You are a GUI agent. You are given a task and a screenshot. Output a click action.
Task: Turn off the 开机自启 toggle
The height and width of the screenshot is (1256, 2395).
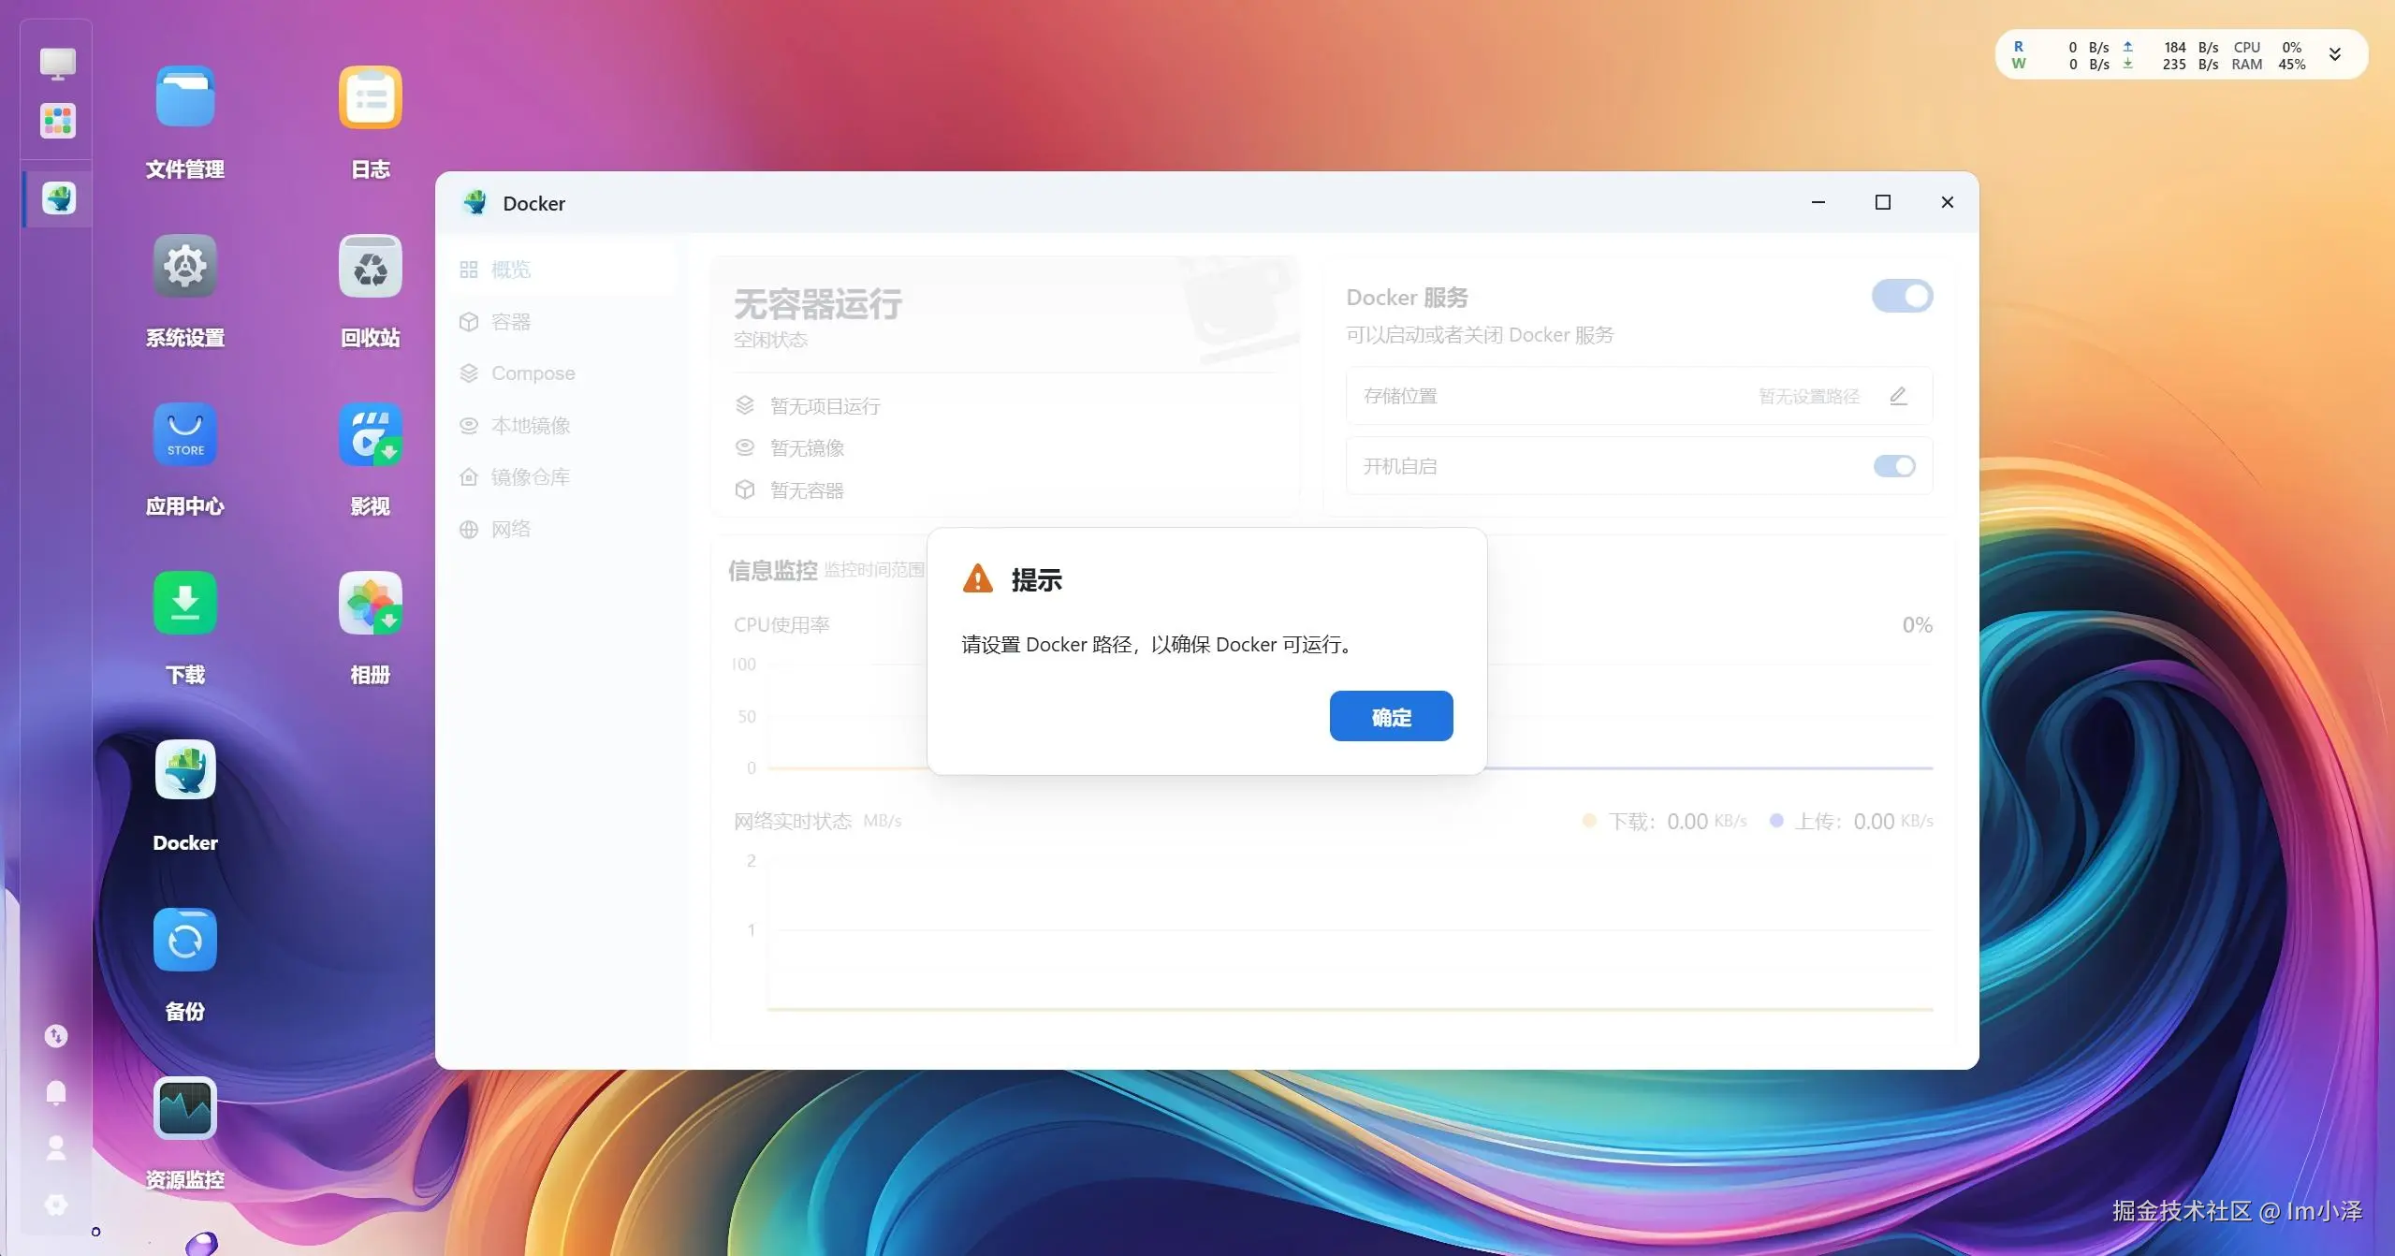tap(1892, 465)
